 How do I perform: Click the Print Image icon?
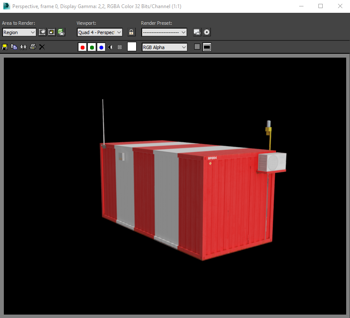pyautogui.click(x=32, y=47)
